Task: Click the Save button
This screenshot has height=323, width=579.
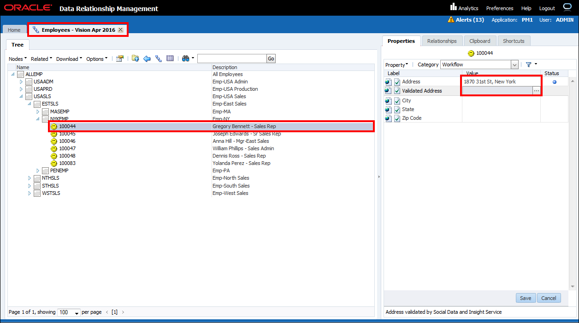Action: click(x=526, y=298)
